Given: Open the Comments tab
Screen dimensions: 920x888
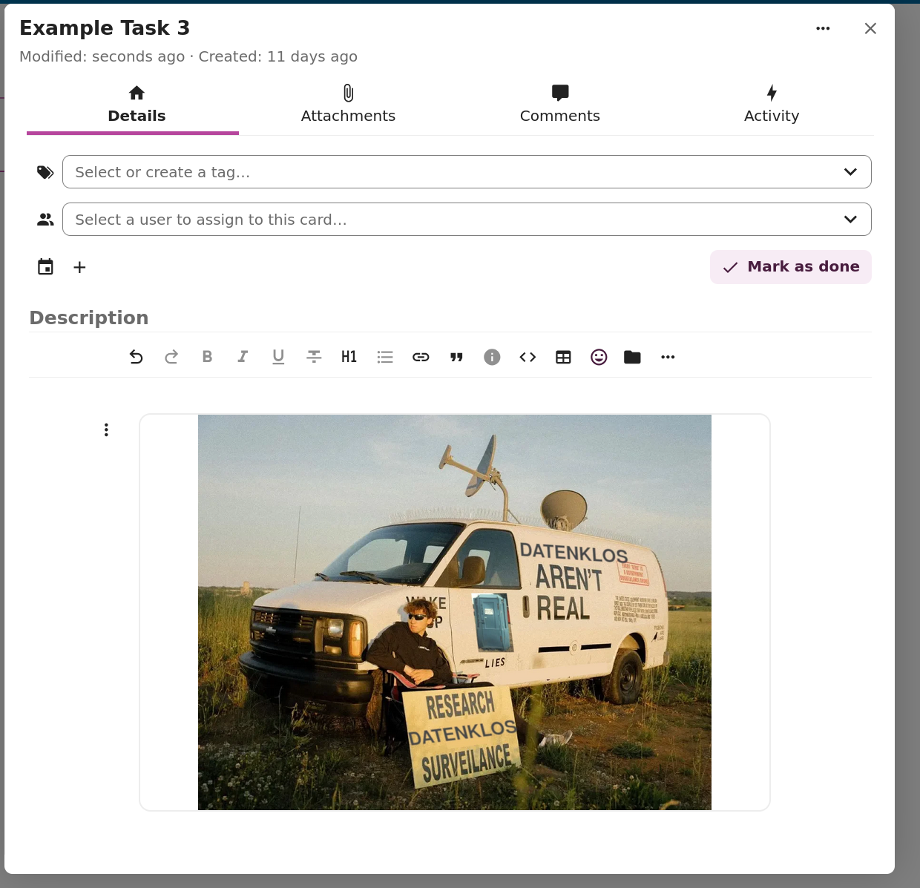Looking at the screenshot, I should pos(559,105).
